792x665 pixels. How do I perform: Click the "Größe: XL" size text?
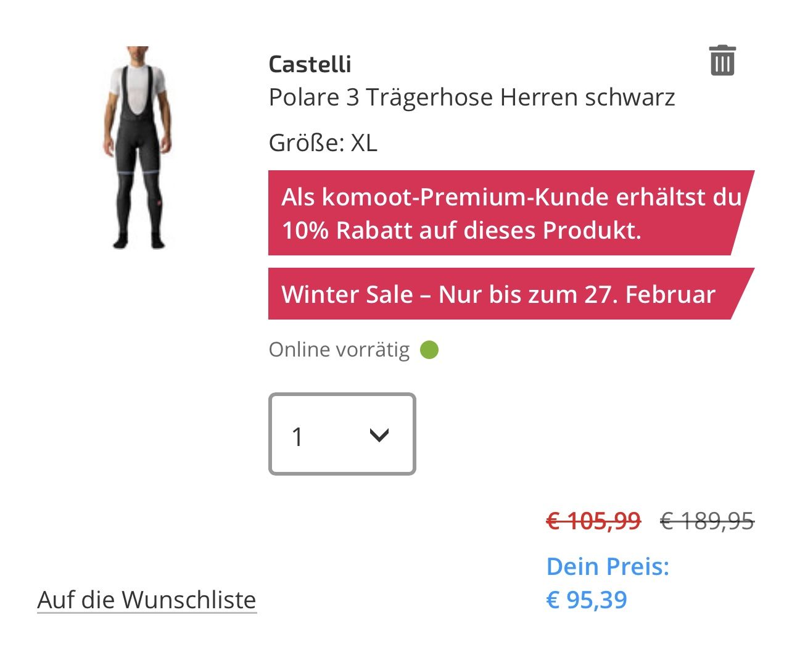point(323,143)
